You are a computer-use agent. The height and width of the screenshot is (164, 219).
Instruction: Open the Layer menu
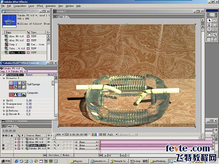(x=31, y=6)
